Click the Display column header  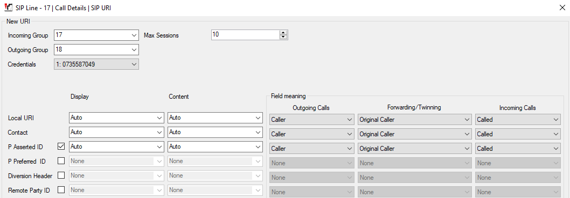point(80,97)
